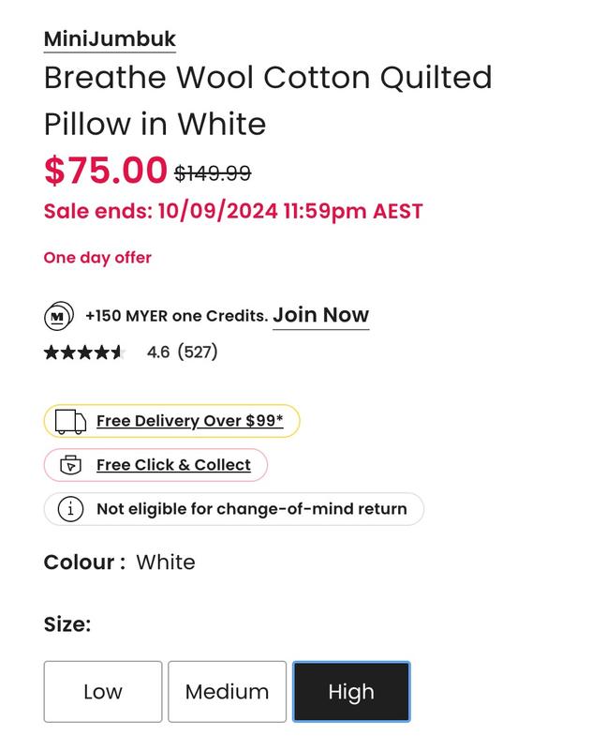Click the 4.6 rating score
This screenshot has width=606, height=750.
coord(158,352)
